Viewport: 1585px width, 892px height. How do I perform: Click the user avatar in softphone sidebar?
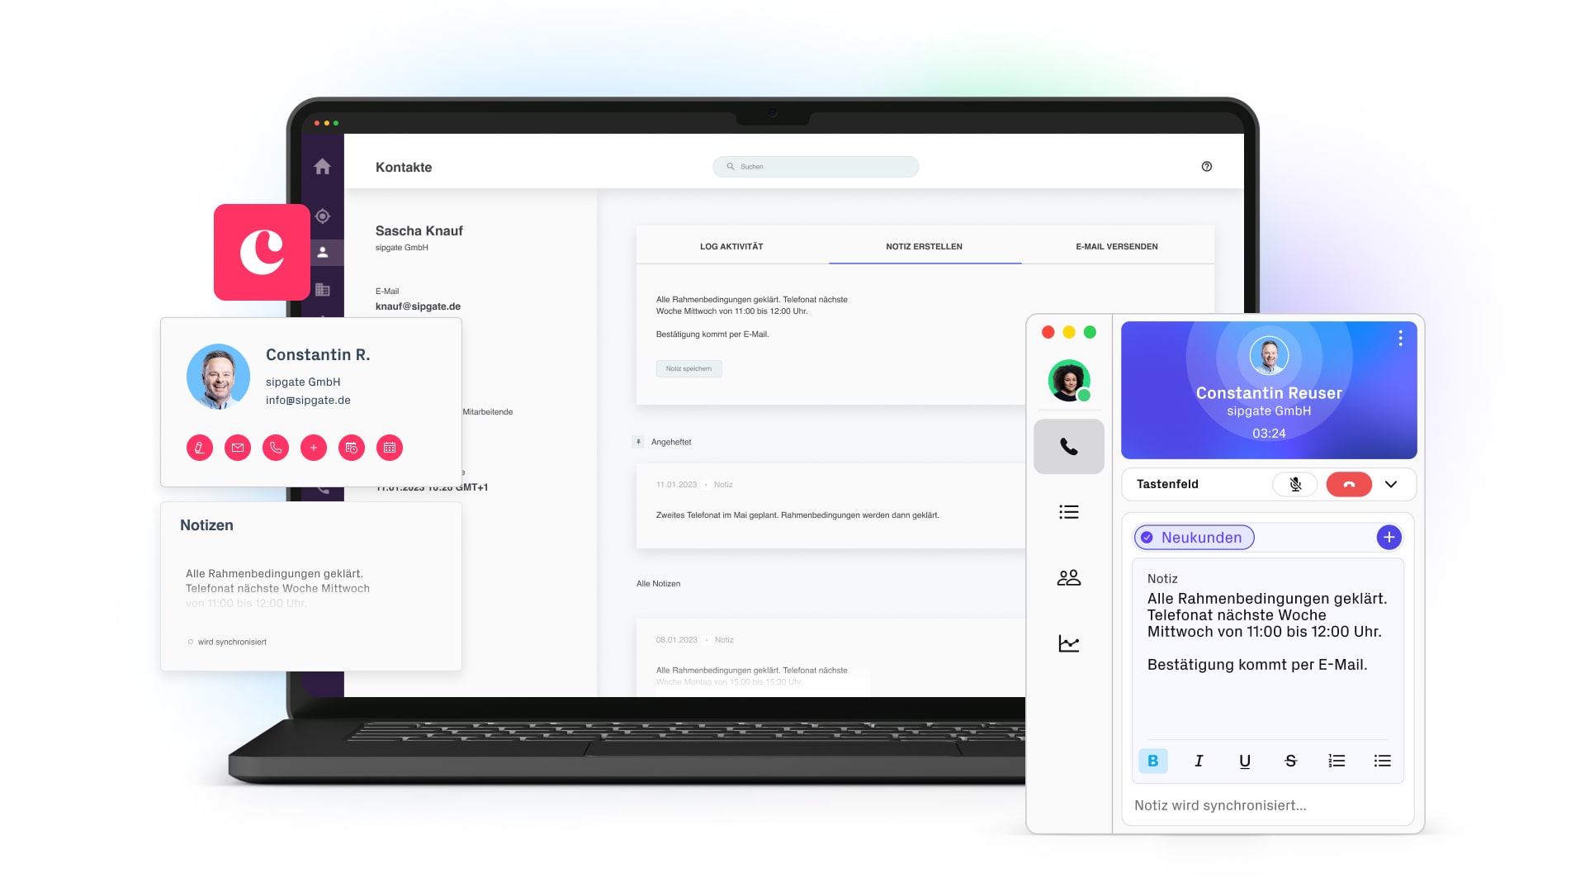pos(1069,381)
